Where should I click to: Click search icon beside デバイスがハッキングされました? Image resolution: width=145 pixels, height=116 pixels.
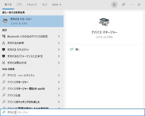tap(4, 102)
